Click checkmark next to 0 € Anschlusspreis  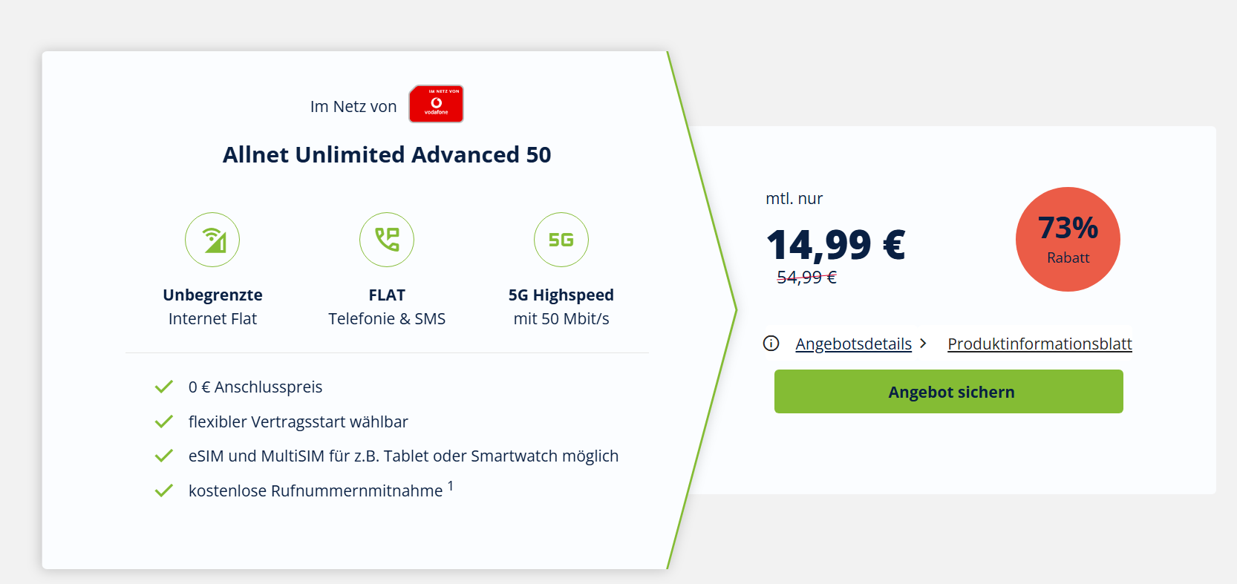click(x=164, y=387)
